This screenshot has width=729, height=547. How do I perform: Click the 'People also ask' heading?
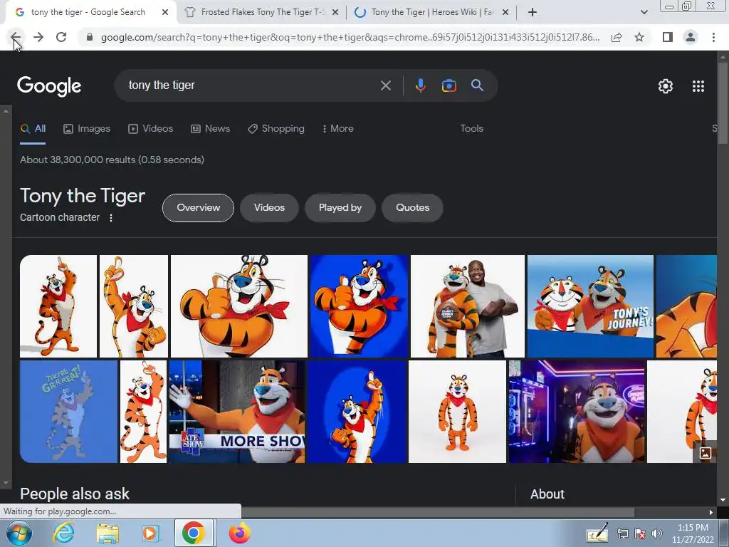point(74,494)
